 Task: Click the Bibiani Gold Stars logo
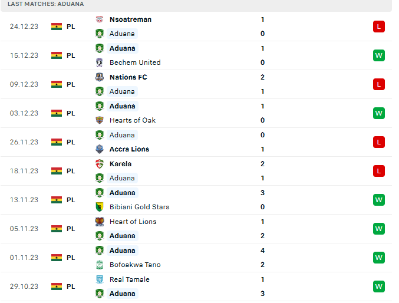tap(100, 207)
